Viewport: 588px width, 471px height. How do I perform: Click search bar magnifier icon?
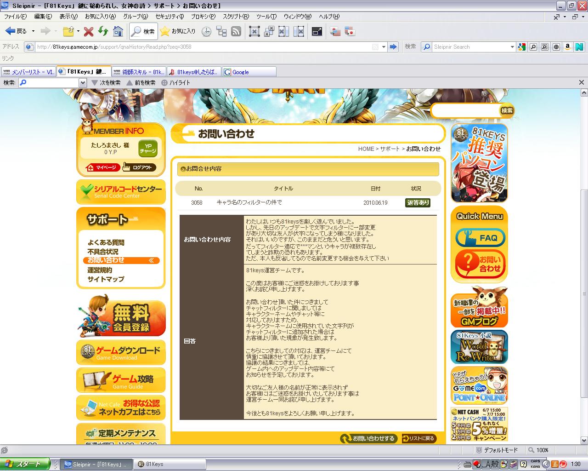(427, 47)
